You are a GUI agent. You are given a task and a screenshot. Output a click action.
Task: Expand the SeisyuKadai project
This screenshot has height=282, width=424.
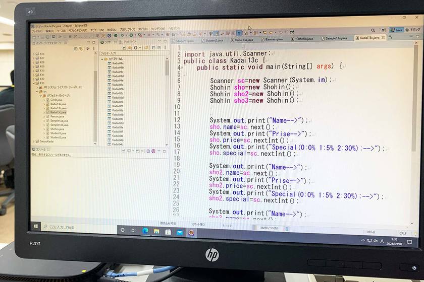tap(34, 142)
